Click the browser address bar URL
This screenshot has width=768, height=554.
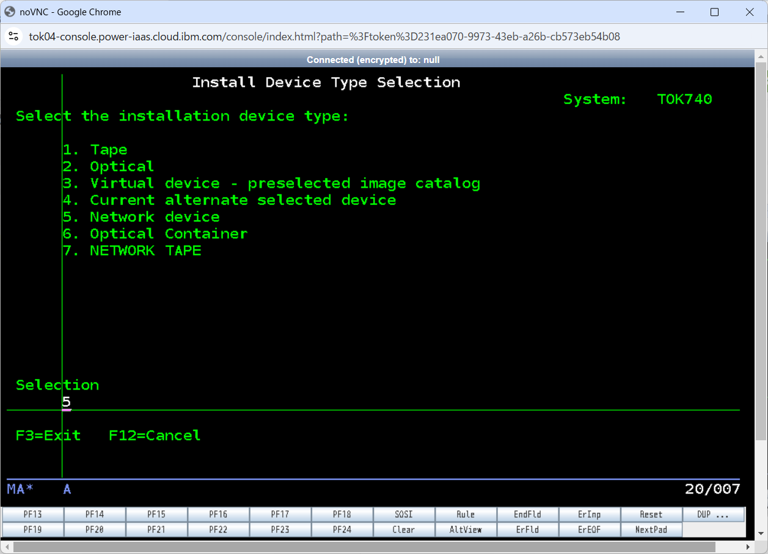(324, 36)
